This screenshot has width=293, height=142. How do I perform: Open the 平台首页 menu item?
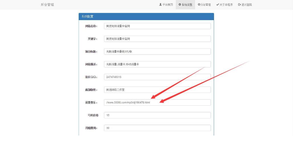166,5
